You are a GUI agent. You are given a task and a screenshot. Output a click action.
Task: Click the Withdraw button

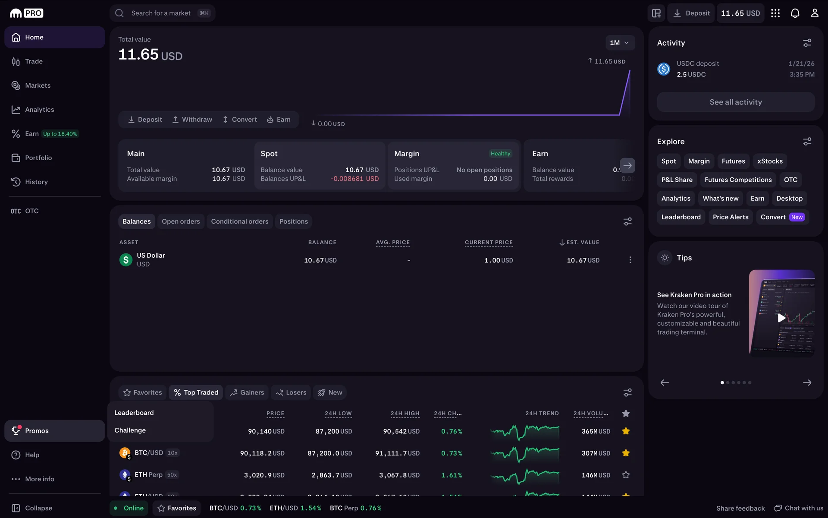coord(192,120)
